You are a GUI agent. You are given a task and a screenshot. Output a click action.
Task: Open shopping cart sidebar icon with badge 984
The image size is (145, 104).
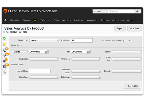[x=4, y=56]
